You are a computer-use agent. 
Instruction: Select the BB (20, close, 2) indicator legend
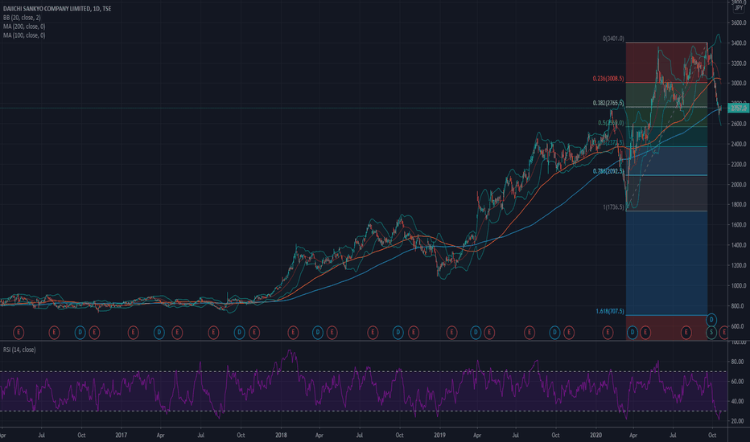(x=22, y=18)
